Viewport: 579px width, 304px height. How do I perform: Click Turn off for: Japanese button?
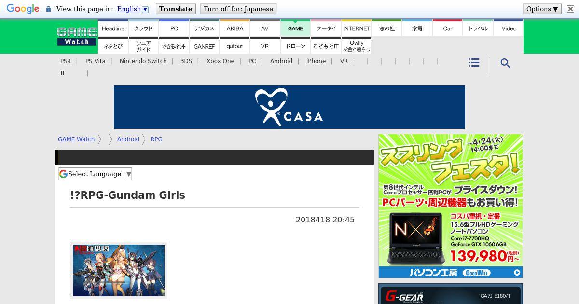[238, 9]
